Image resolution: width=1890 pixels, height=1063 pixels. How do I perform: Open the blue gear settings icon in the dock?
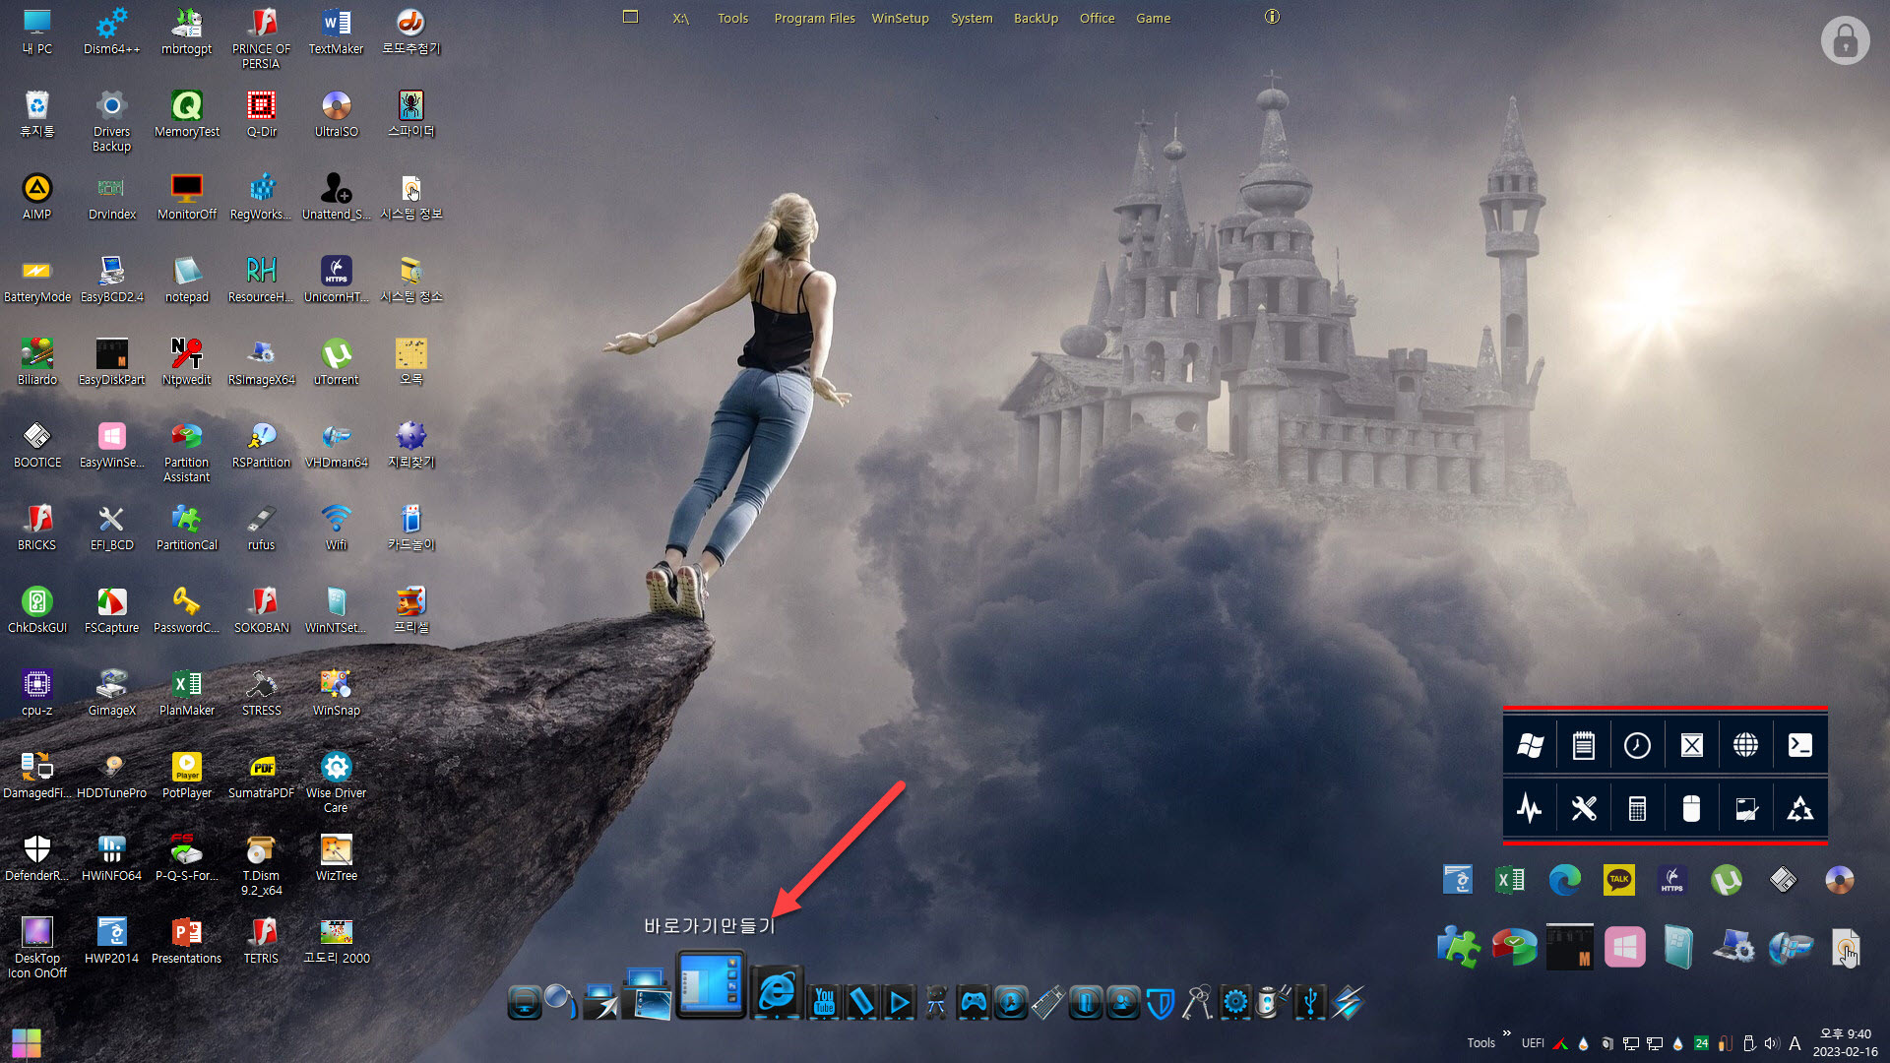click(1234, 1002)
